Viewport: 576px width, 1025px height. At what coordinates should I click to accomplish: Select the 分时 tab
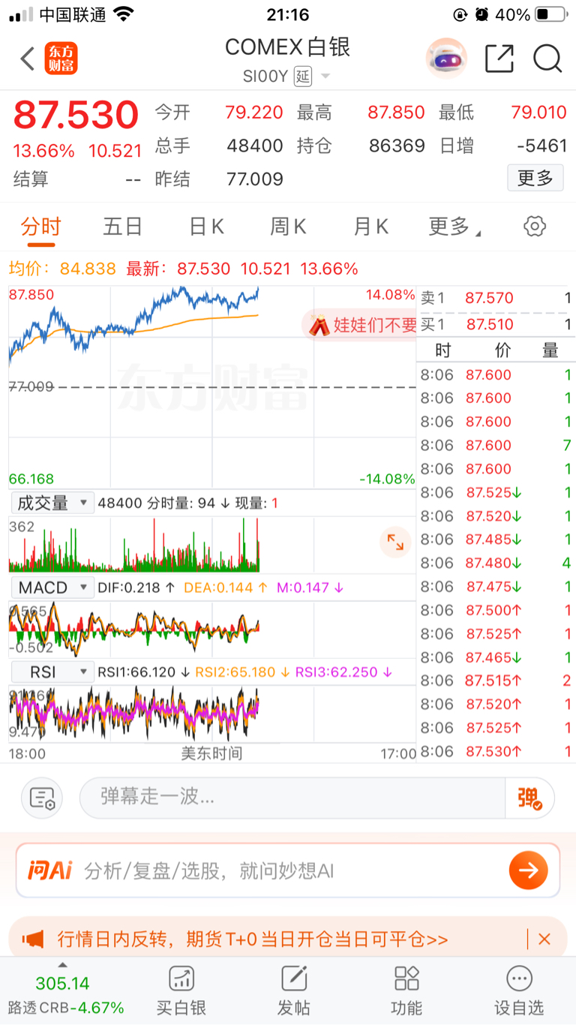(40, 227)
